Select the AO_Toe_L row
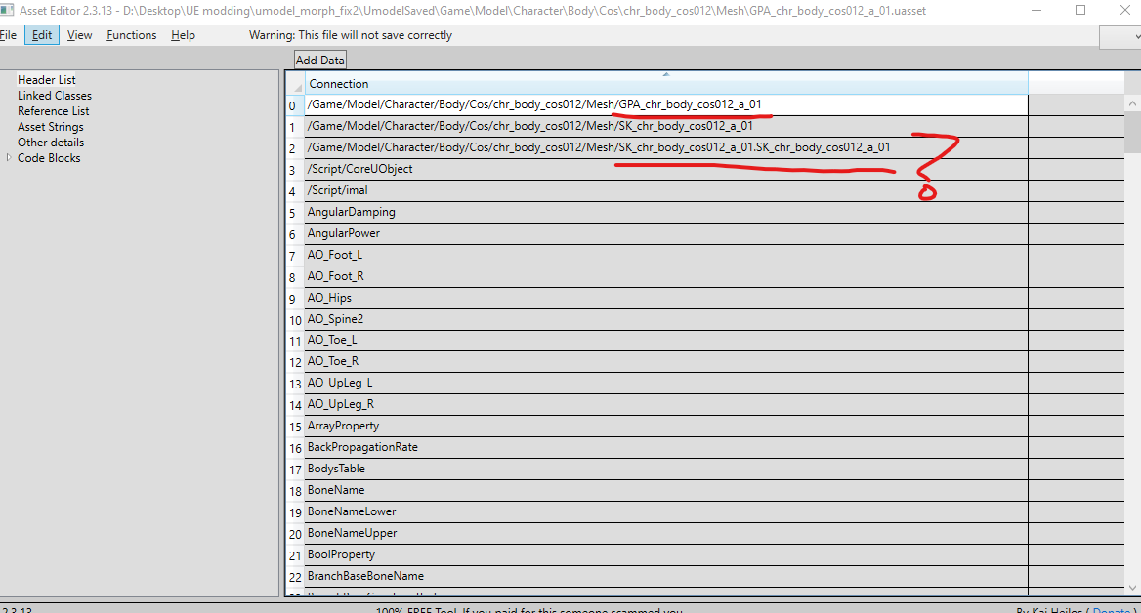 (666, 341)
